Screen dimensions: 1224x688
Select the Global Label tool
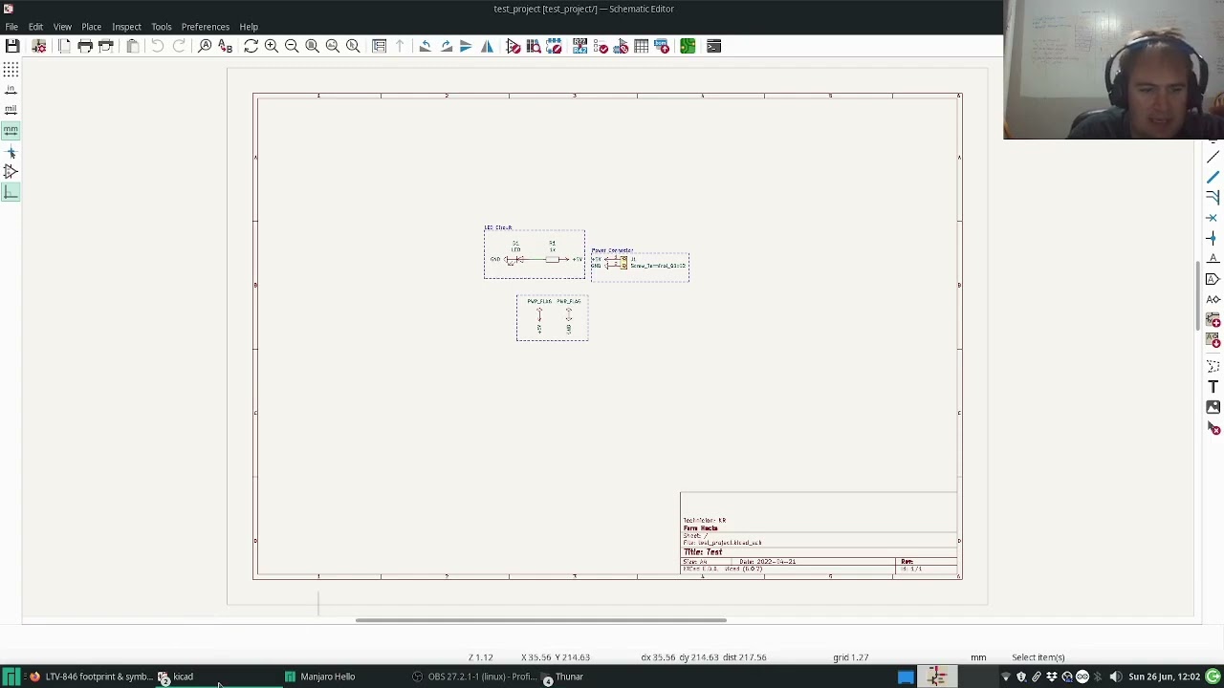(1213, 279)
